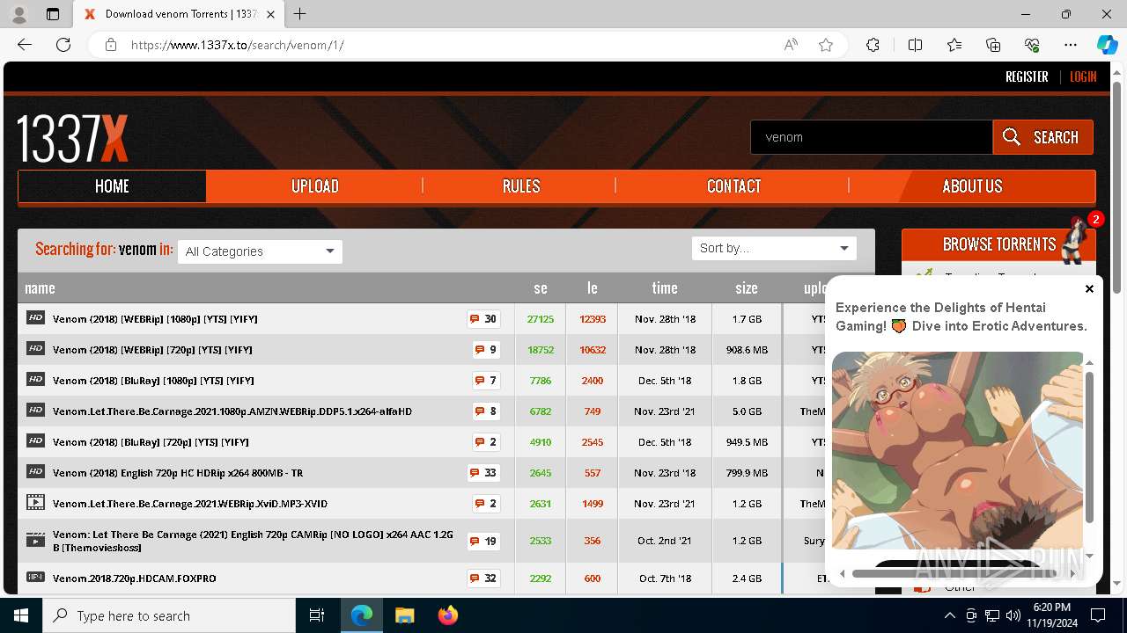Open ABOUT US navigation item
The height and width of the screenshot is (633, 1127).
[972, 186]
